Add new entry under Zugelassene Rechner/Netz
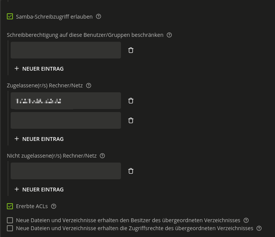Viewport: 275px width, 237px height. 39,139
